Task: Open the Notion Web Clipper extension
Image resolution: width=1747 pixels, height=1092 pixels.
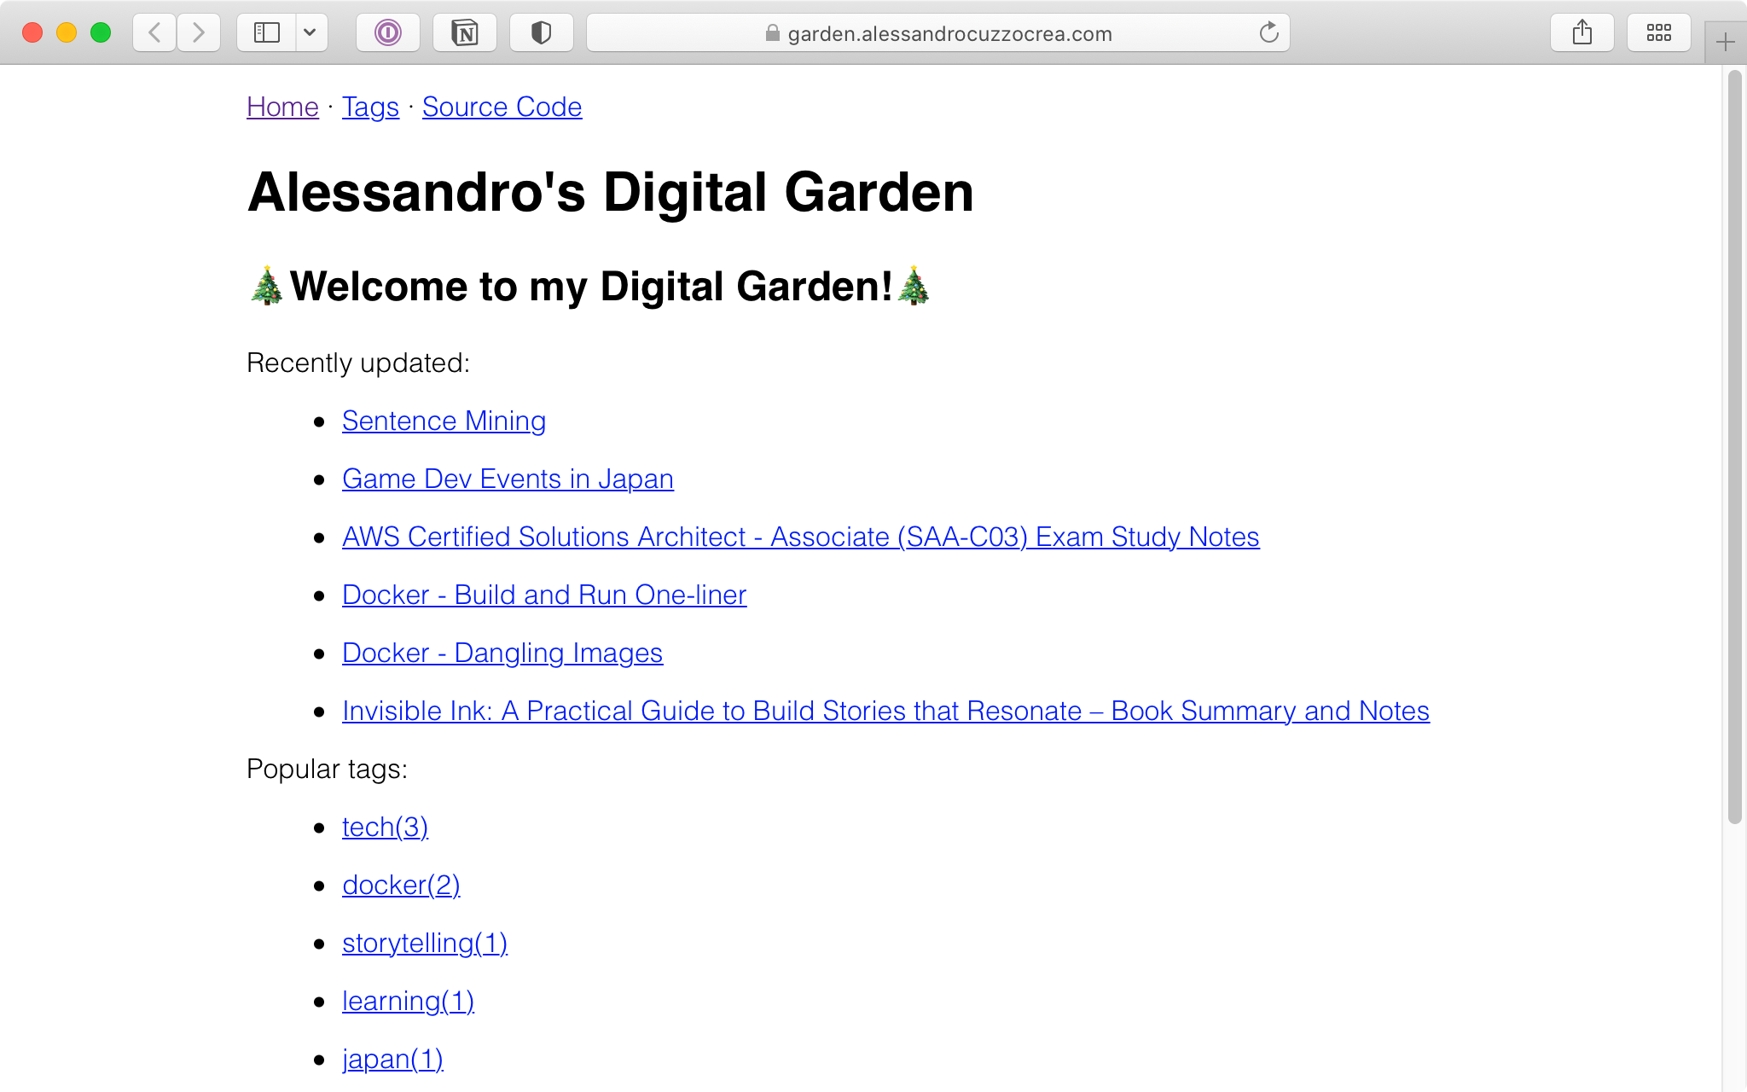Action: click(x=465, y=32)
